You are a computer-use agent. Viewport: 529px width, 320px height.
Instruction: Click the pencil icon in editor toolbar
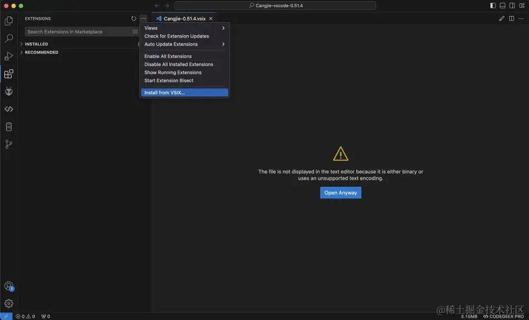501,19
